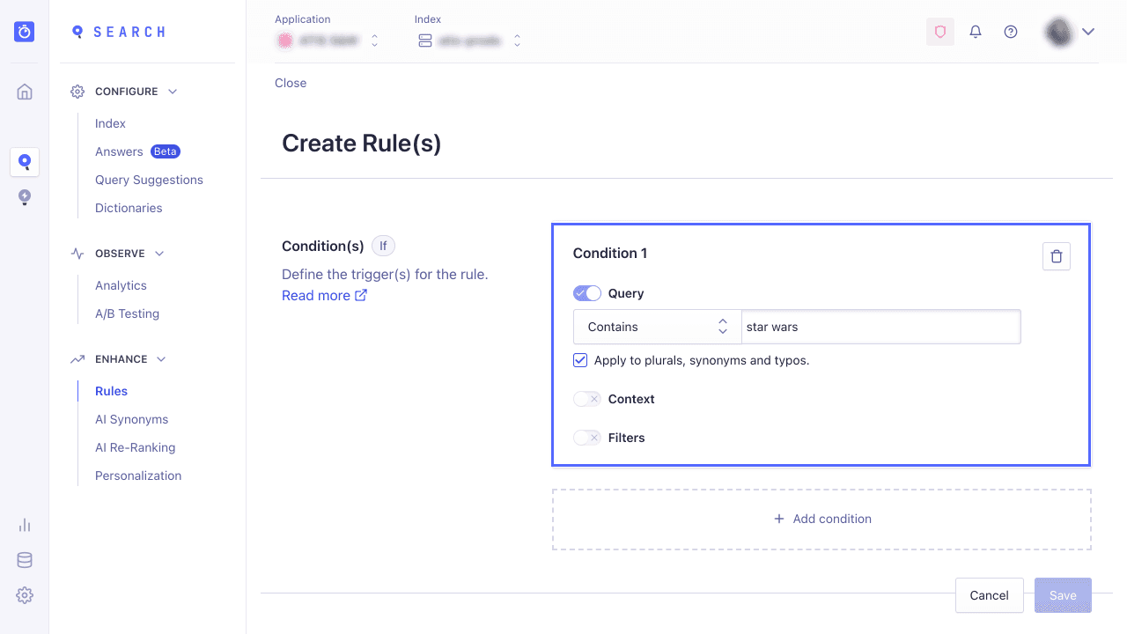Open AI Synonyms

click(131, 419)
